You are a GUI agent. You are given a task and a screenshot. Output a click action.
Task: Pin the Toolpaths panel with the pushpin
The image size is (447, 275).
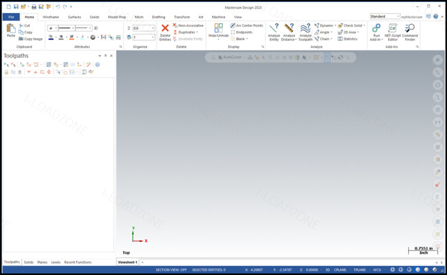(x=106, y=56)
